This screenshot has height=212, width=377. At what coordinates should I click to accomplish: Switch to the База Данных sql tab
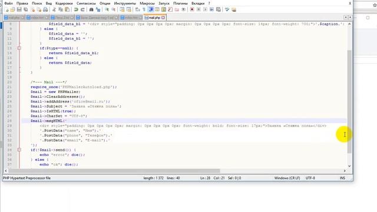[x=98, y=18]
